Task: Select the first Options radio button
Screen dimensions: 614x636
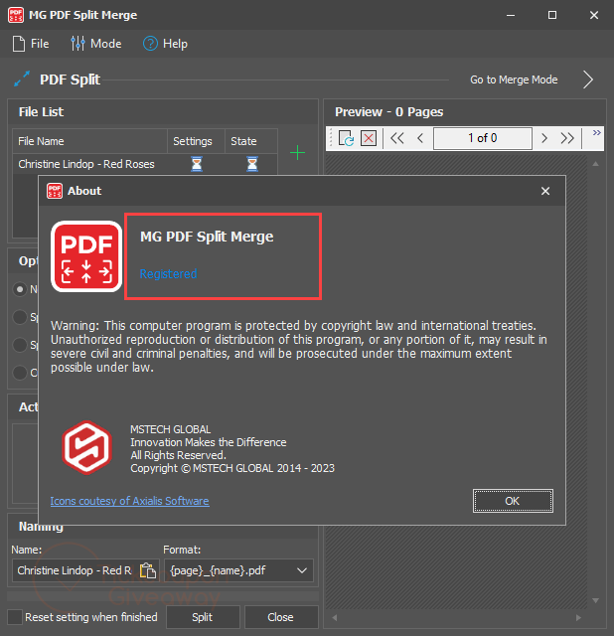Action: [20, 289]
